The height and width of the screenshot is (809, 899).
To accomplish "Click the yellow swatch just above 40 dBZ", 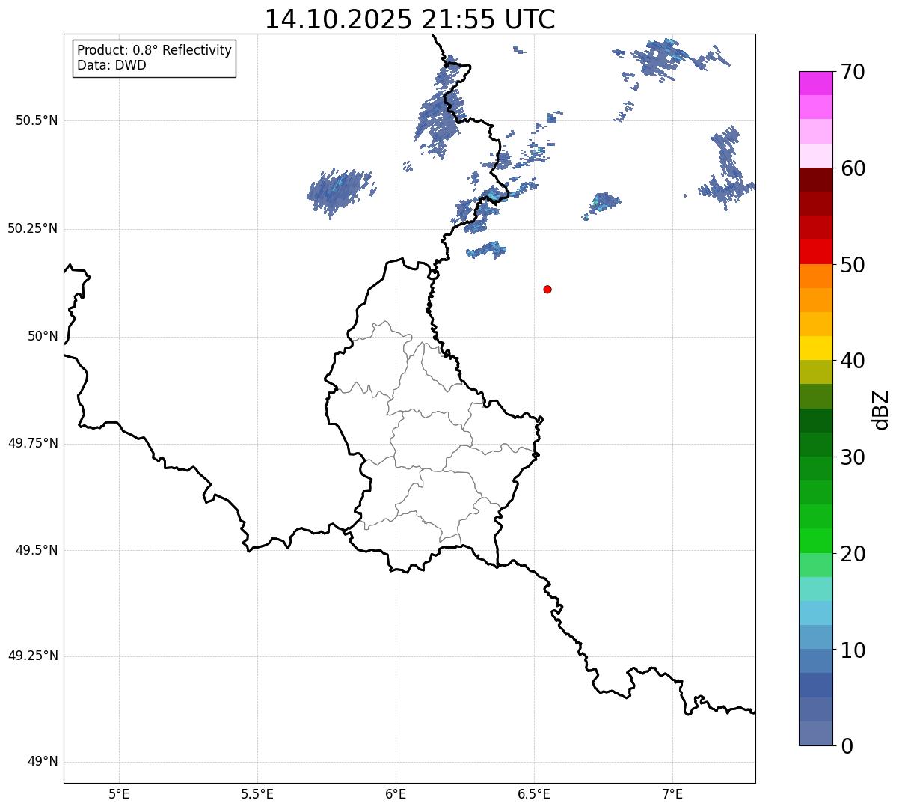I will (x=815, y=348).
